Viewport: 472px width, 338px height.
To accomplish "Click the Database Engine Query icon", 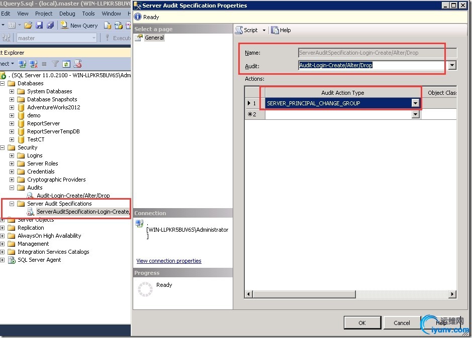I will coord(108,26).
